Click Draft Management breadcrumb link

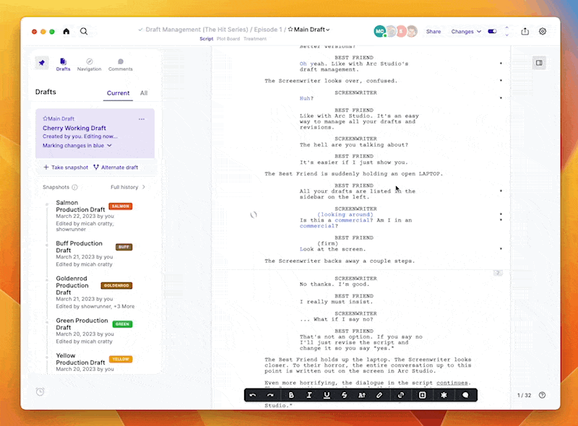[197, 30]
